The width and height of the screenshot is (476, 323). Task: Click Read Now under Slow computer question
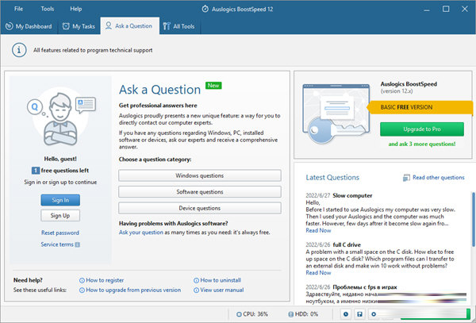pyautogui.click(x=319, y=230)
